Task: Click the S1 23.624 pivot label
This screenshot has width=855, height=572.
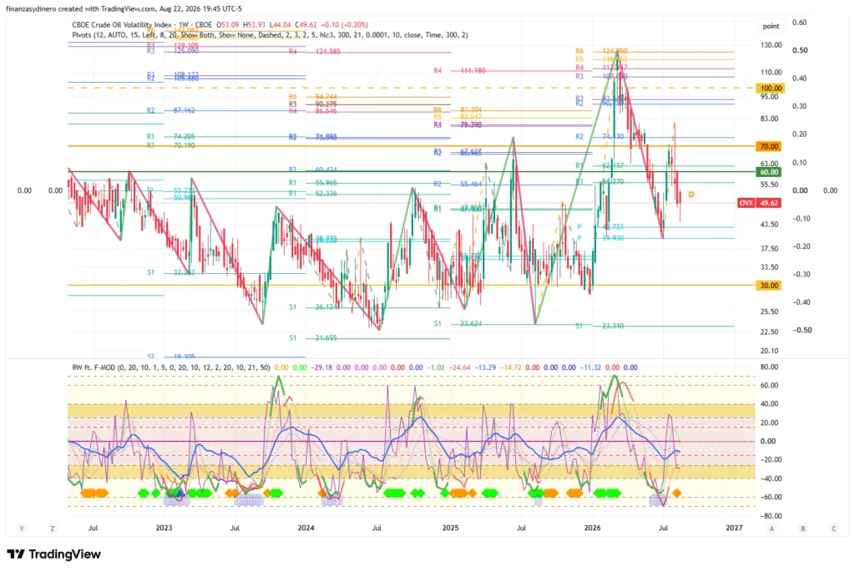Action: tap(458, 323)
